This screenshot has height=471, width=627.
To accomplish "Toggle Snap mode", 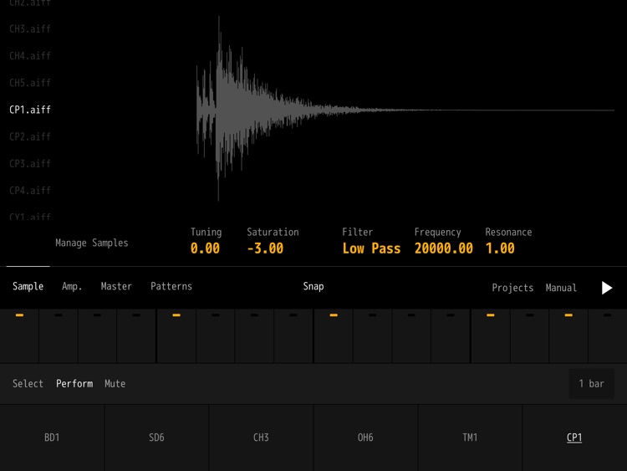I will [313, 286].
